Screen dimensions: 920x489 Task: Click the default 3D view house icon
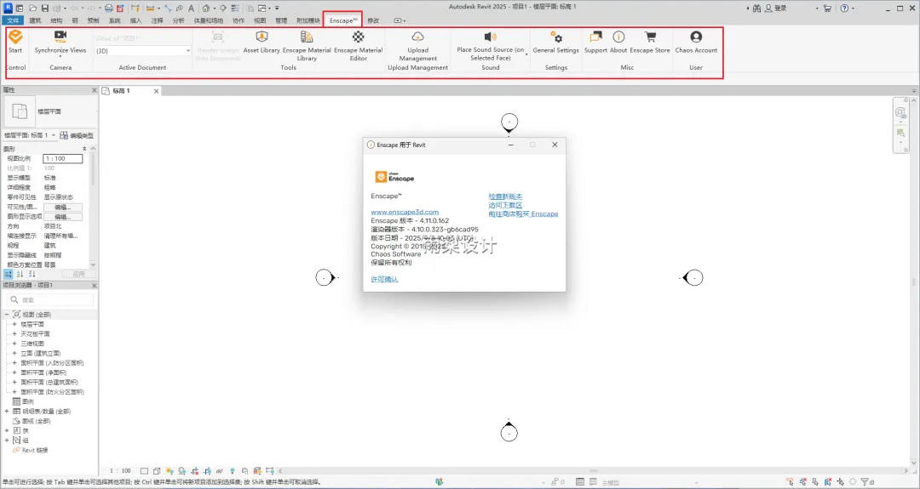click(206, 9)
